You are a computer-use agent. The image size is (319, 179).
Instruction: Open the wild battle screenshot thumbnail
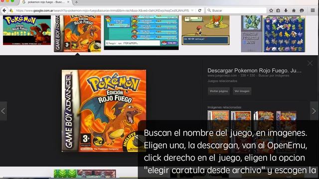[205, 30]
